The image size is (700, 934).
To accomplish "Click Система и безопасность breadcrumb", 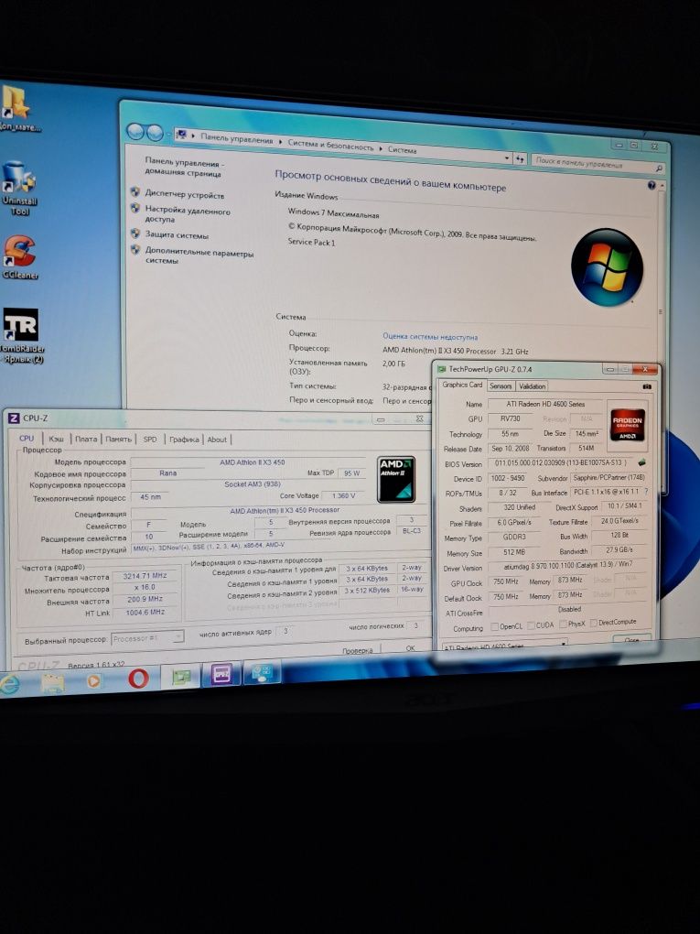I will pyautogui.click(x=330, y=145).
